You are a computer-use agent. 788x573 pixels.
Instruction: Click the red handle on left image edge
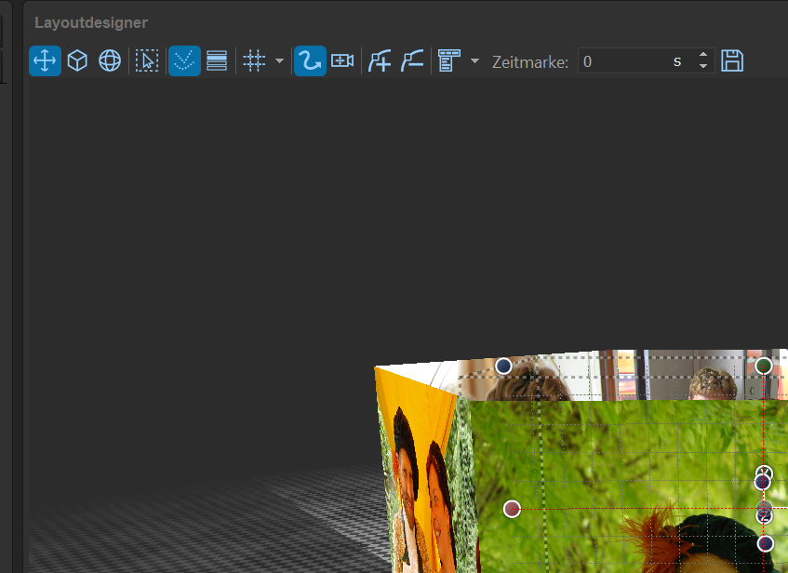point(512,508)
